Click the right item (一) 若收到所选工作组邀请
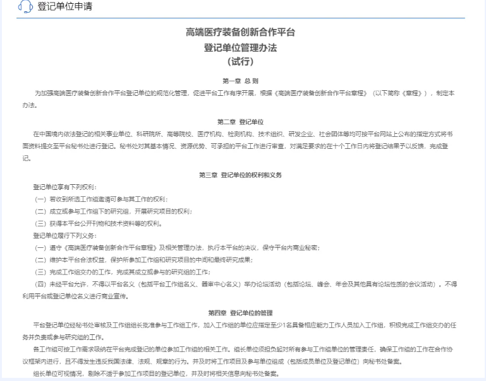Image resolution: width=486 pixels, height=381 pixels. click(x=101, y=199)
